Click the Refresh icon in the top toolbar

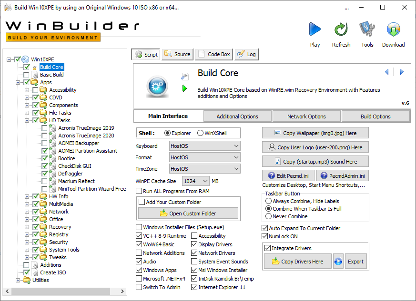click(341, 29)
